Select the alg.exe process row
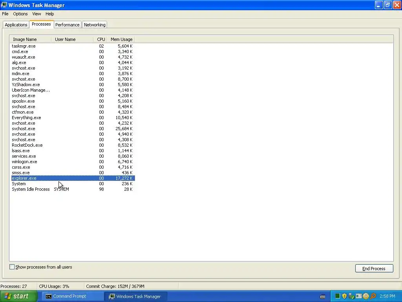 [x=72, y=63]
